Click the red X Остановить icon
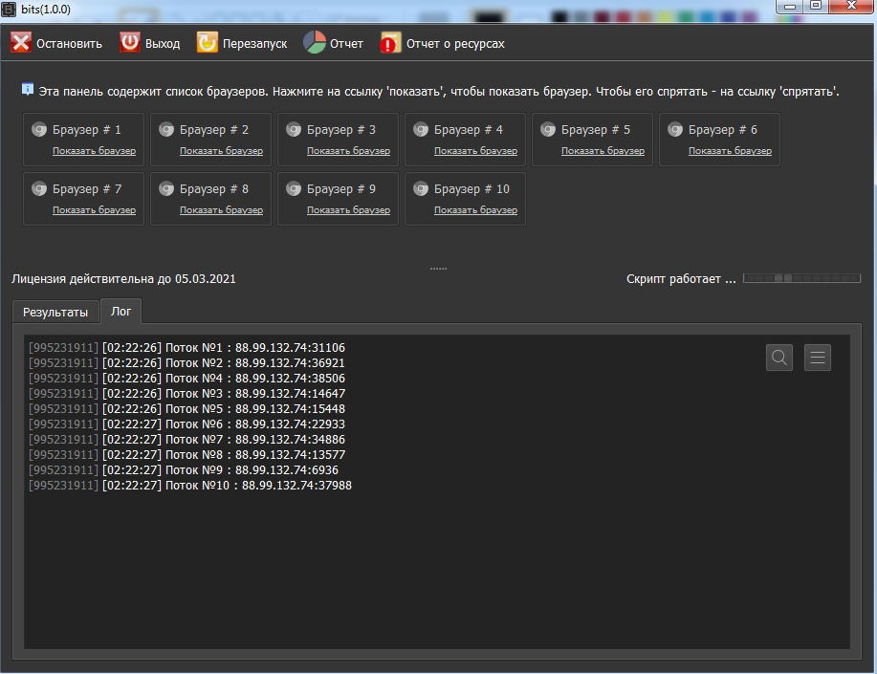This screenshot has width=877, height=674. 21,42
